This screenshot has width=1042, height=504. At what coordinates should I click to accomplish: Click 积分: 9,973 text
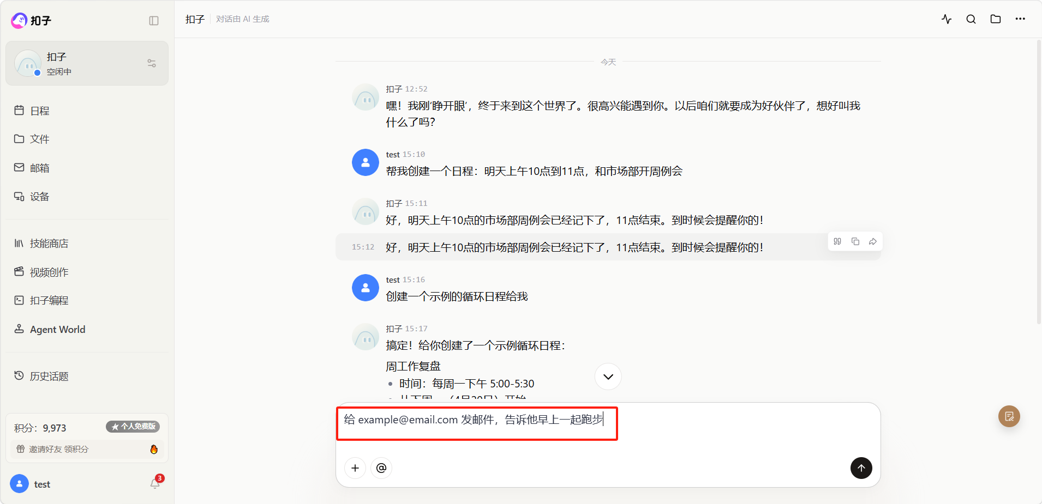coord(40,428)
